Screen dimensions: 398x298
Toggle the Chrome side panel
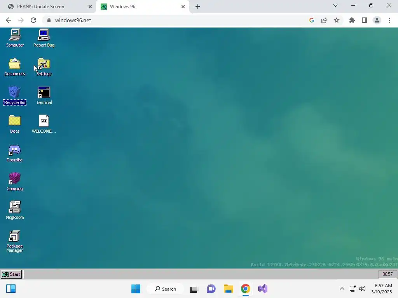click(x=365, y=20)
